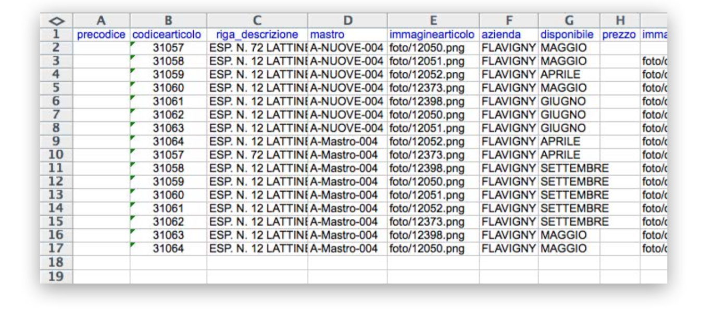
Task: Click the 'codicearticolo' header cell
Action: pos(168,34)
